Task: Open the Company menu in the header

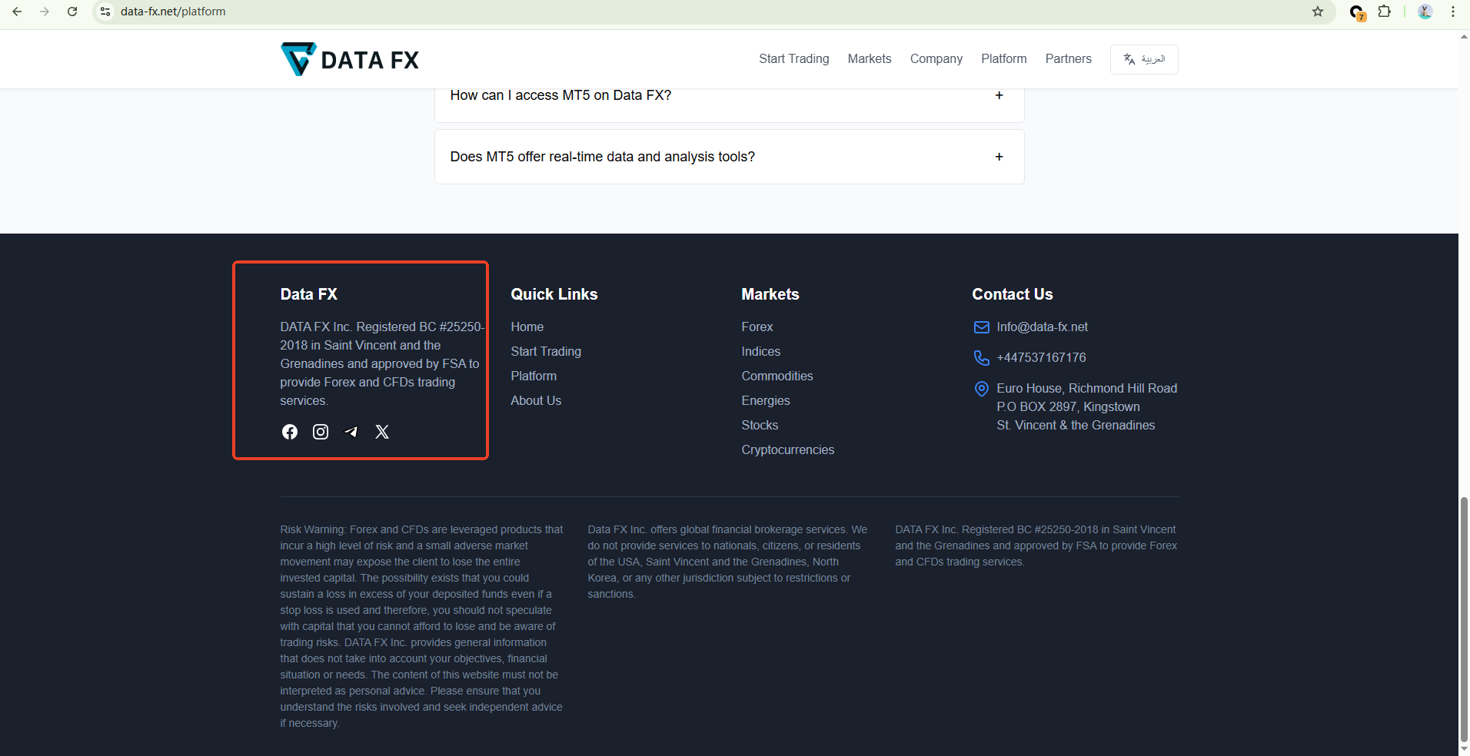Action: (x=936, y=59)
